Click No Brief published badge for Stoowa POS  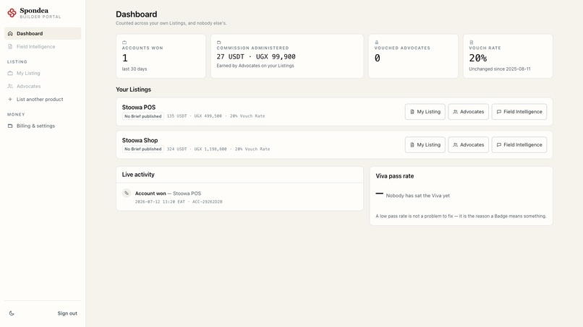(x=142, y=116)
